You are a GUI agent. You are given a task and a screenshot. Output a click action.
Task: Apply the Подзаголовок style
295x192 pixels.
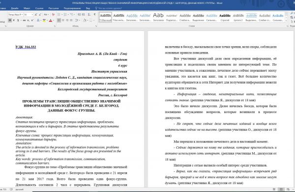tap(172, 17)
